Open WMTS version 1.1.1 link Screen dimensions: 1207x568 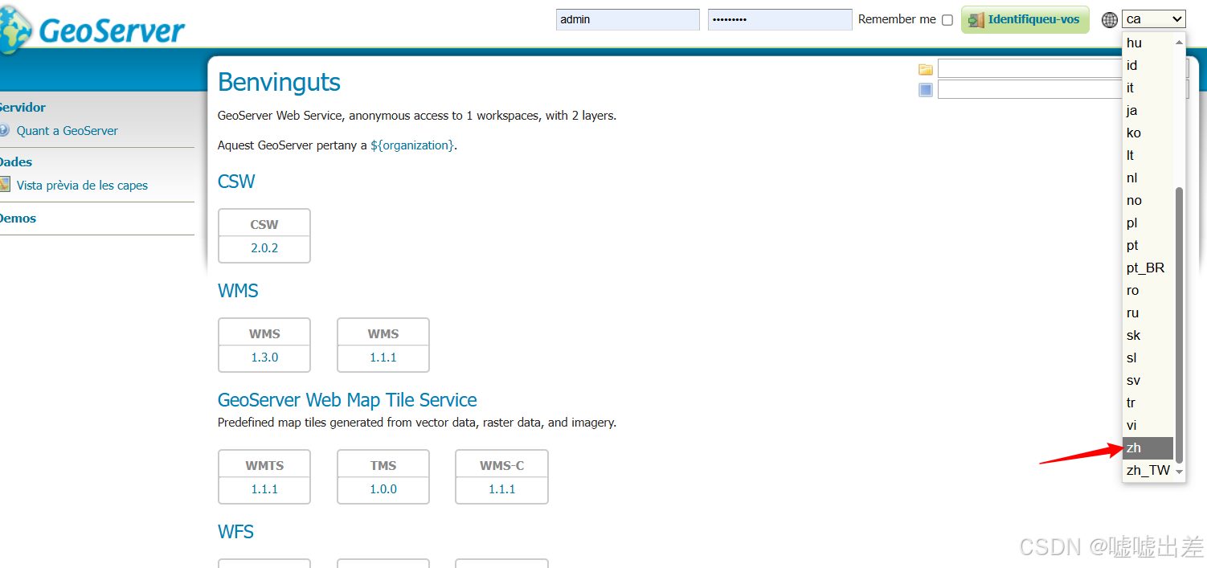tap(264, 488)
